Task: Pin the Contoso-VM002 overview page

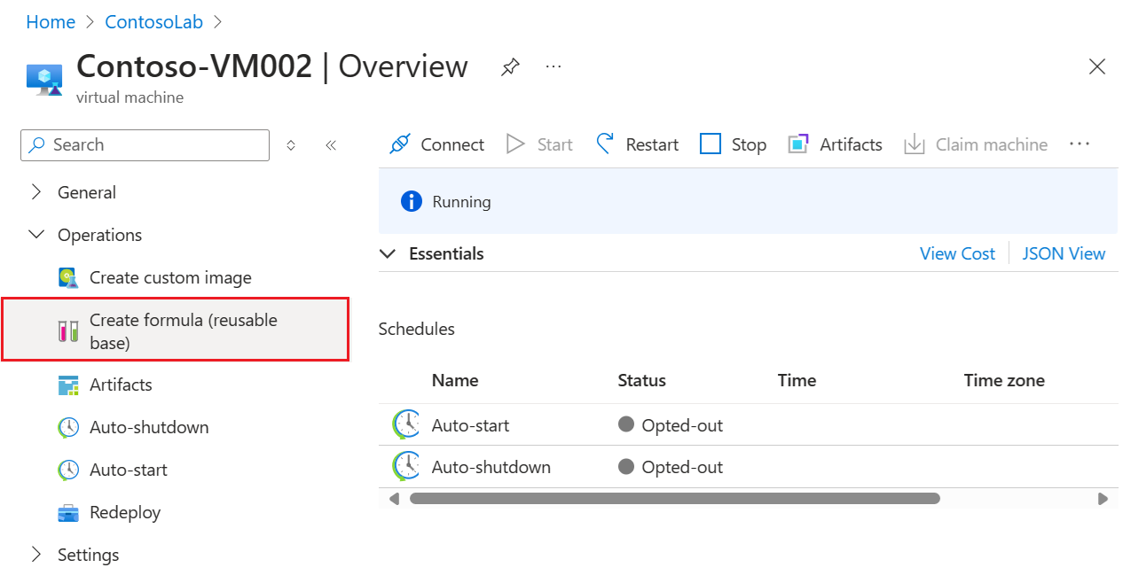Action: (x=510, y=67)
